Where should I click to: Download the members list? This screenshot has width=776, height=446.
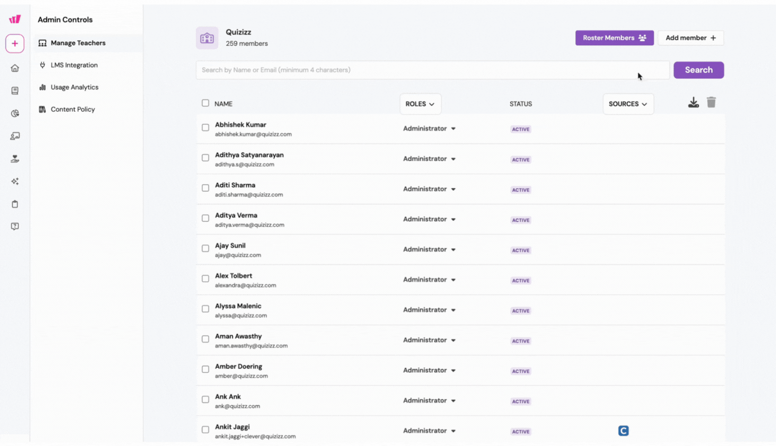(693, 103)
